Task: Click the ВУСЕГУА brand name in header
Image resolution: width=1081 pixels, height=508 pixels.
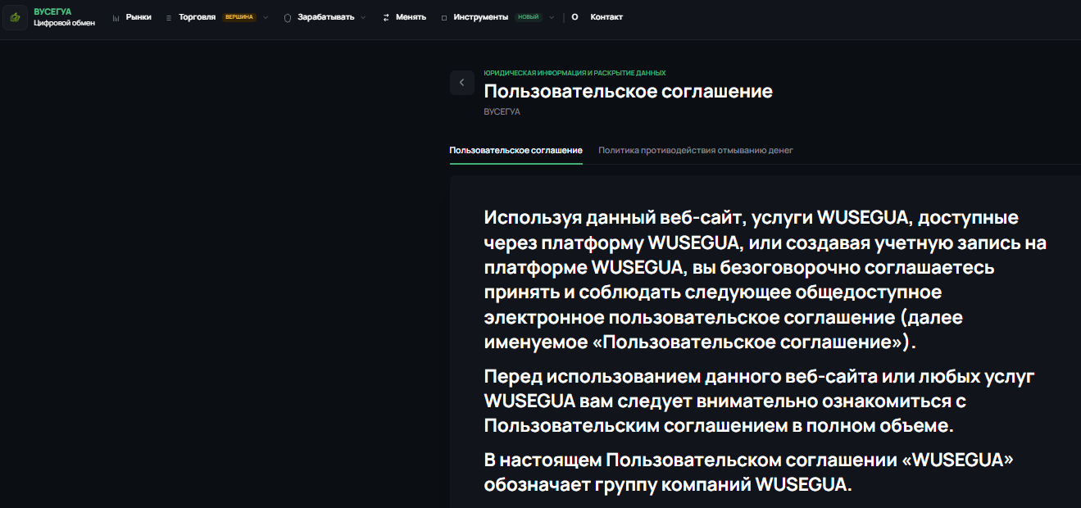Action: (52, 11)
